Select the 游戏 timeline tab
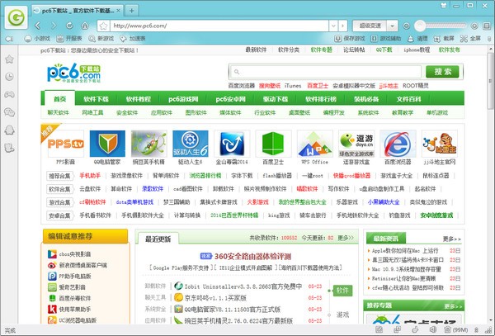 point(342,315)
